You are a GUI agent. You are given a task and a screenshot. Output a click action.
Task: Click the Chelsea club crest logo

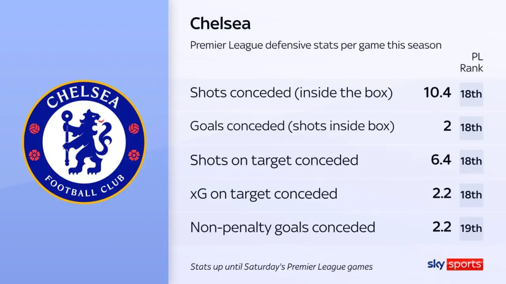[84, 142]
